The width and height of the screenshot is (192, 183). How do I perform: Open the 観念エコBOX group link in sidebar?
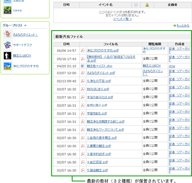(22, 56)
